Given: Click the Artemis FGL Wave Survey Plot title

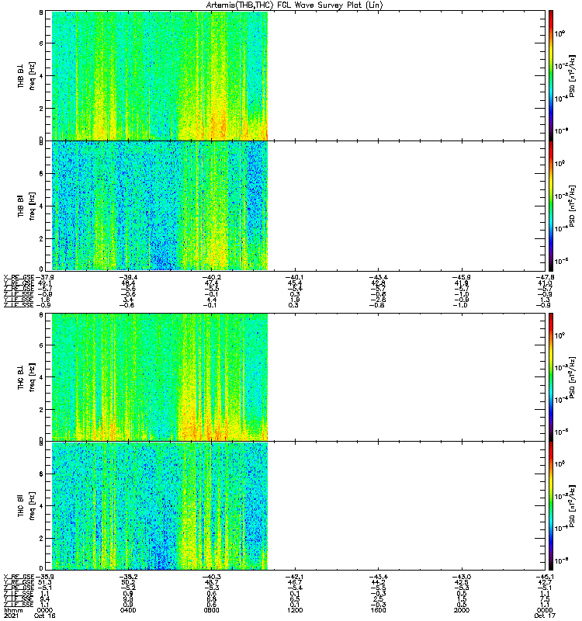Looking at the screenshot, I should (x=295, y=5).
